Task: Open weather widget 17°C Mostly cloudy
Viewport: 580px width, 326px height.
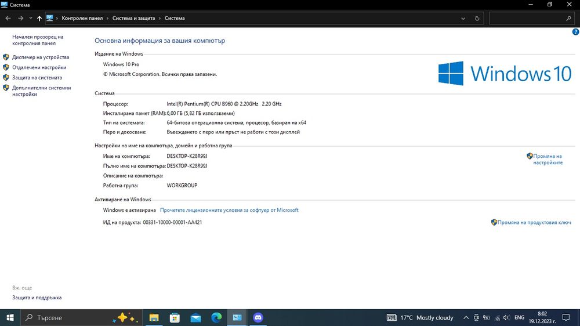Action: (x=420, y=317)
